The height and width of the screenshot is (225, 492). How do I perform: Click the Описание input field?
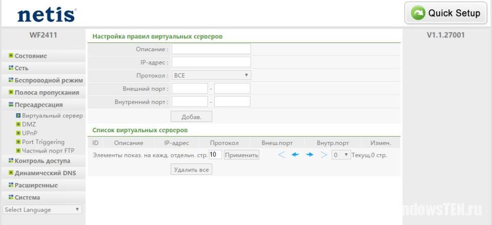point(211,49)
